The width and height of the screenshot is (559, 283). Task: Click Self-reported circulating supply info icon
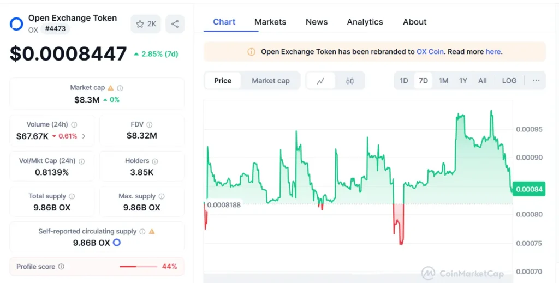point(142,231)
